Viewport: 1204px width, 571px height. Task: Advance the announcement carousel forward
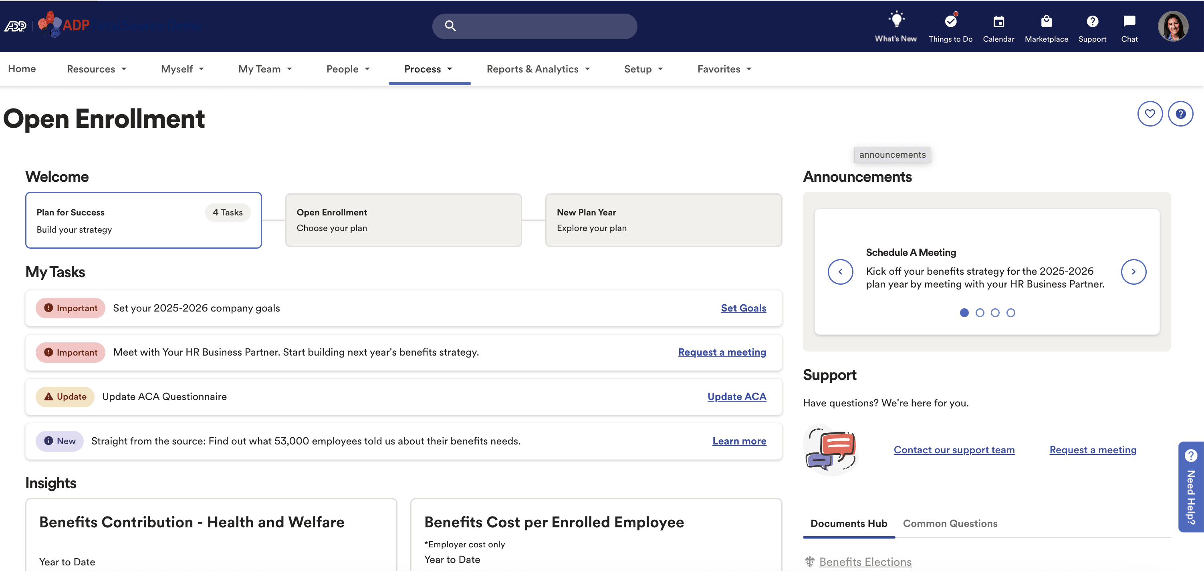1133,271
